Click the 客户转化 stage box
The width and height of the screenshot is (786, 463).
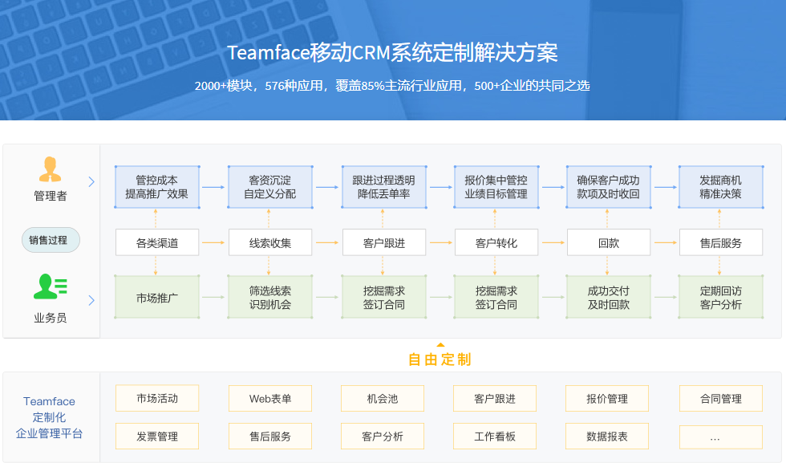(496, 243)
